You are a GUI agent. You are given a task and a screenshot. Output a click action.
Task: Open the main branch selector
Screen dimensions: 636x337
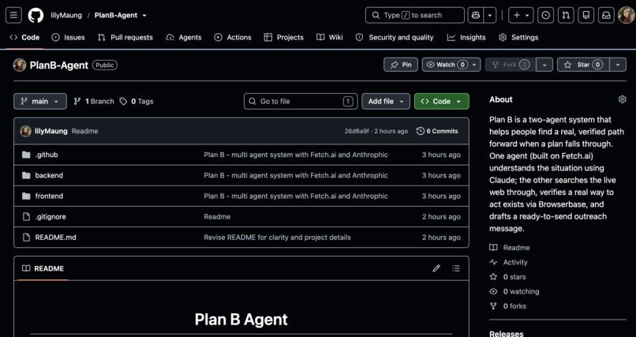(x=40, y=101)
